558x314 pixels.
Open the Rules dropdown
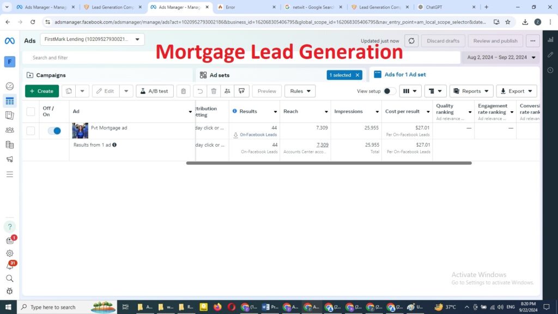300,91
